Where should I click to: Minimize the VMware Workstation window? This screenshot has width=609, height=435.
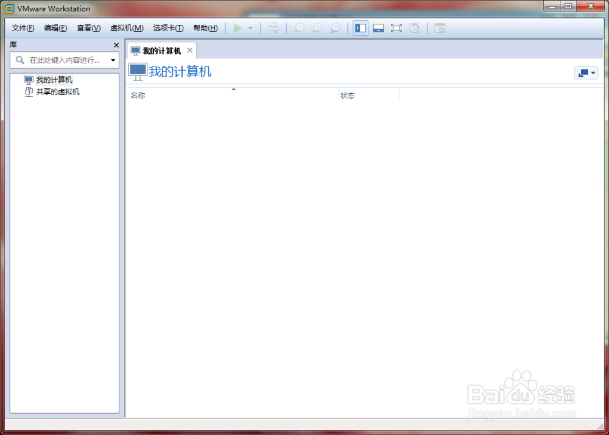(x=552, y=6)
